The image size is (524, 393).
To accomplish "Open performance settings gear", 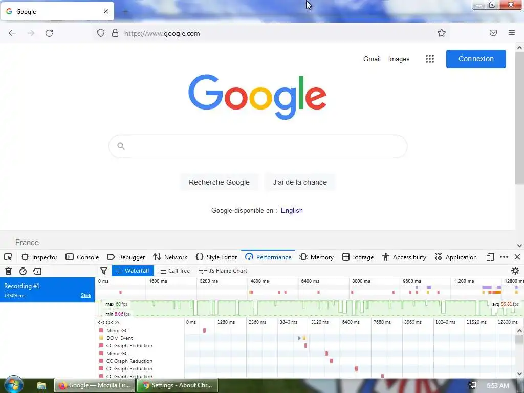I will pos(515,271).
